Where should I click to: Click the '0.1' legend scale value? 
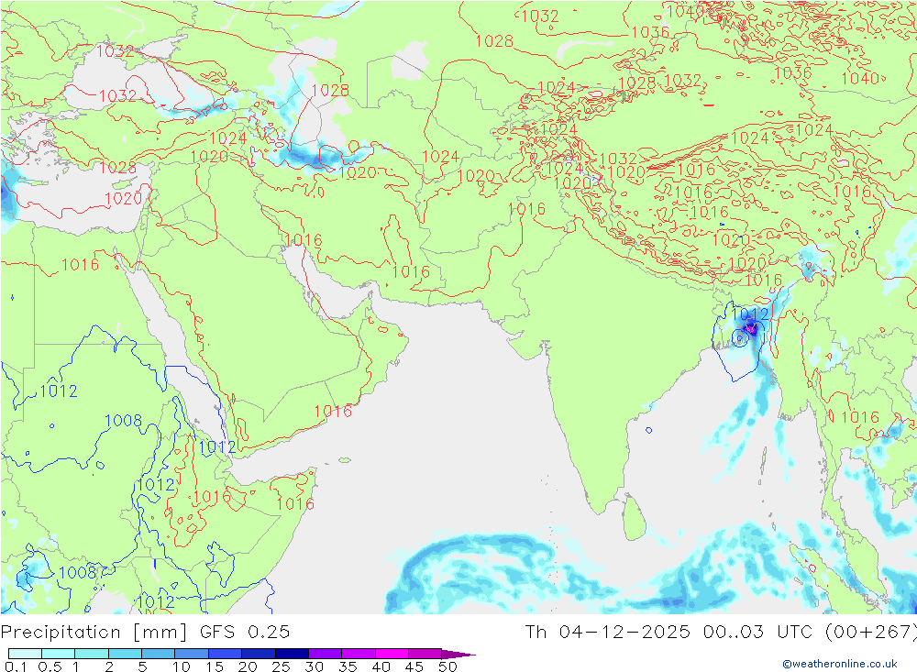coord(16,666)
